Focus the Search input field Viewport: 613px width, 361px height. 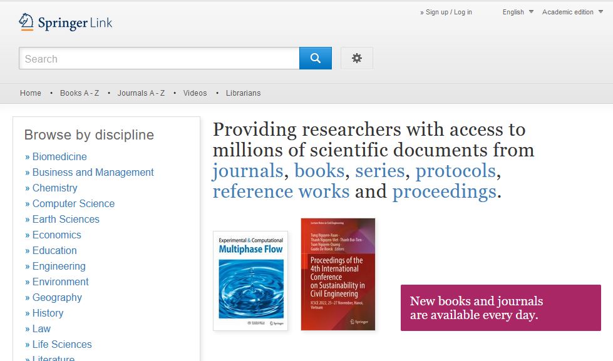(x=159, y=58)
